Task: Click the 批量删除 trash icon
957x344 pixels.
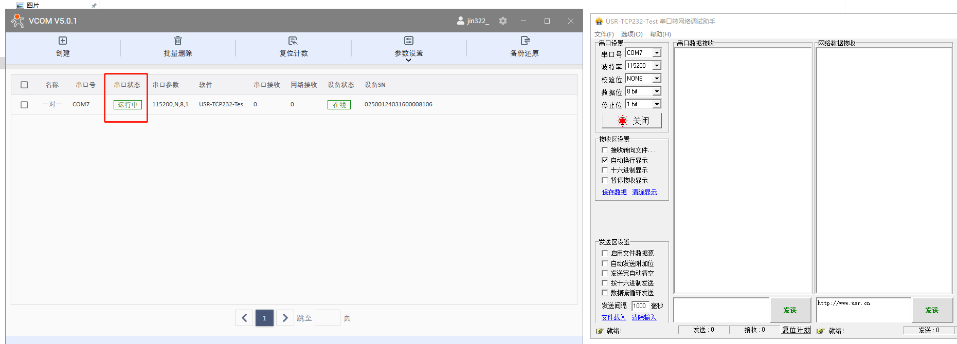Action: (178, 41)
